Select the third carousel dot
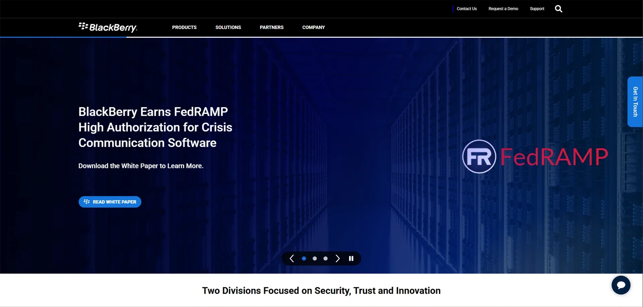This screenshot has width=643, height=307. (x=325, y=259)
